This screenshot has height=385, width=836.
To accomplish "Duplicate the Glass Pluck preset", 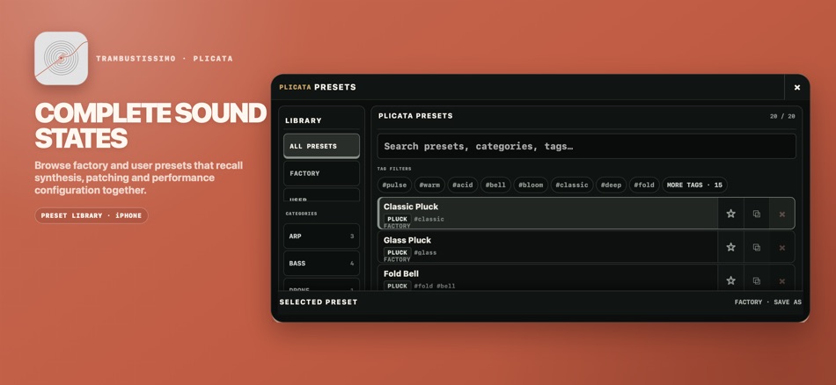I will point(756,247).
